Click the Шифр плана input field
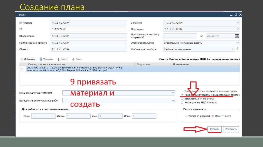The height and width of the screenshot is (147, 263). pos(89,36)
